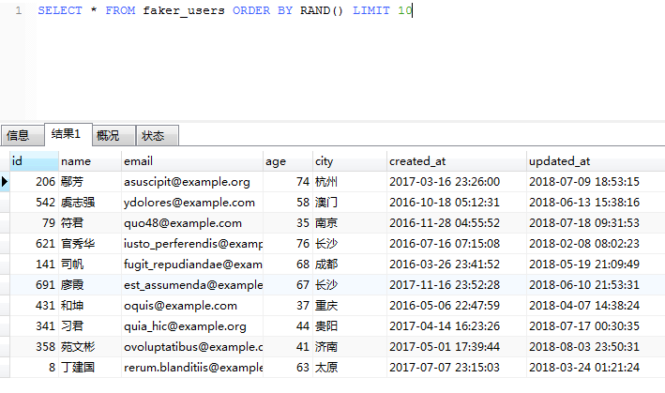Select email starting with rerum.blanditiis
The image size is (665, 393).
[192, 368]
